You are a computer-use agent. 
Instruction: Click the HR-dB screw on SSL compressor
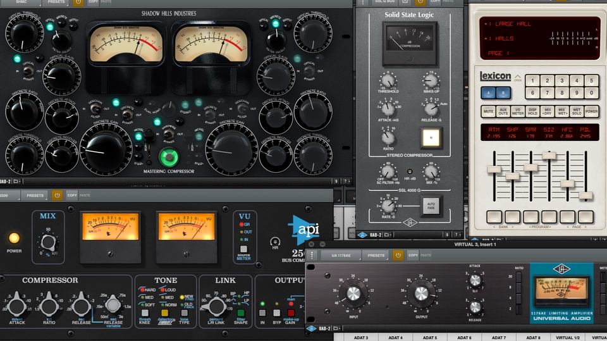coord(410,171)
